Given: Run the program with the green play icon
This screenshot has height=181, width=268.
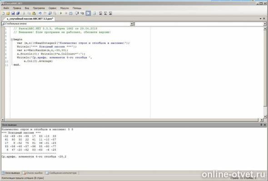Looking at the screenshot, I should pyautogui.click(x=61, y=13).
